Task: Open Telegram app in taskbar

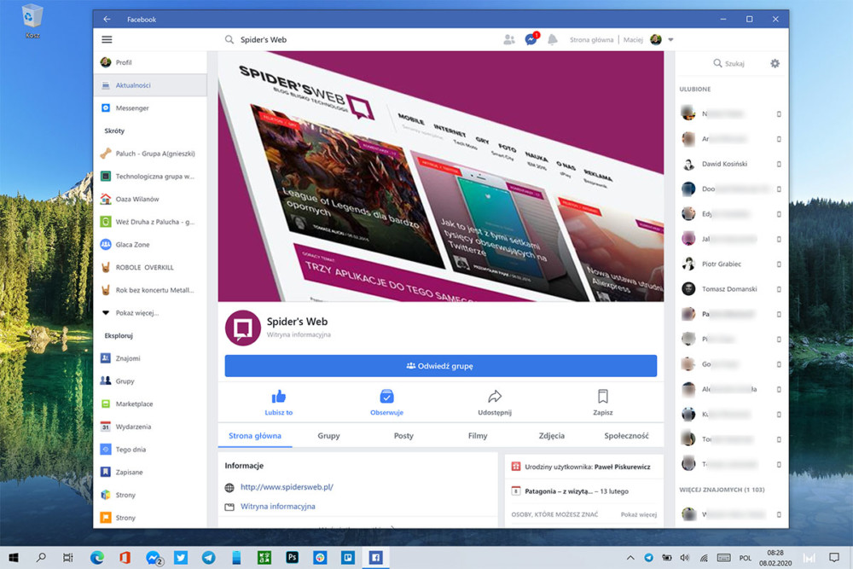Action: coord(208,558)
